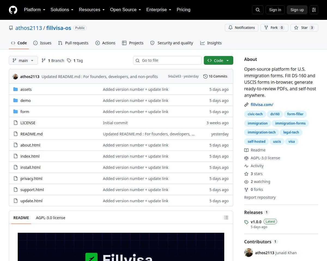This screenshot has width=327, height=261.
Task: Open the demo folder icon
Action: coord(16,100)
